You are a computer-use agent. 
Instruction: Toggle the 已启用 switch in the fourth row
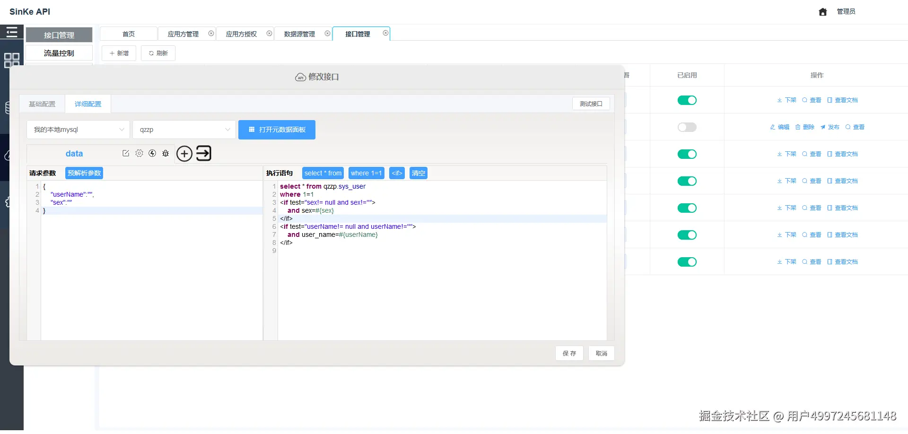687,181
